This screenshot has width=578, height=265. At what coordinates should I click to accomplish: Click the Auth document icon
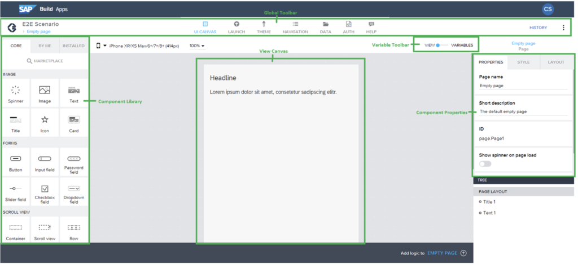(x=349, y=24)
